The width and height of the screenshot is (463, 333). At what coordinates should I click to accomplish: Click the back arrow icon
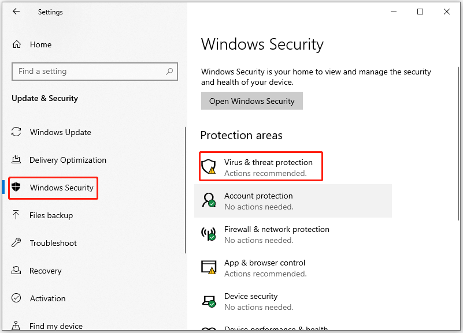point(16,12)
